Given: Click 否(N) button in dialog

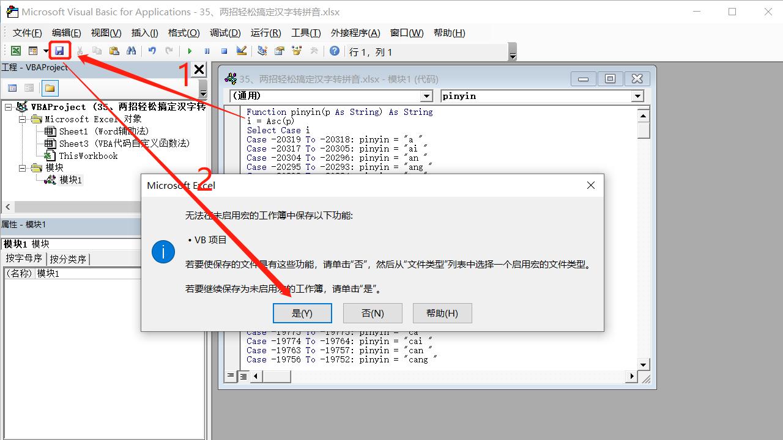Looking at the screenshot, I should pos(373,313).
